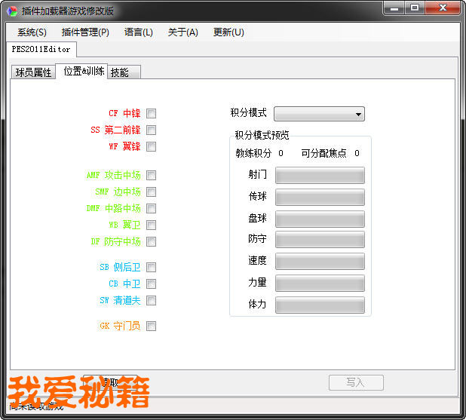466x420 pixels.
Task: Open the 插件管理(P) menu
Action: [x=85, y=32]
